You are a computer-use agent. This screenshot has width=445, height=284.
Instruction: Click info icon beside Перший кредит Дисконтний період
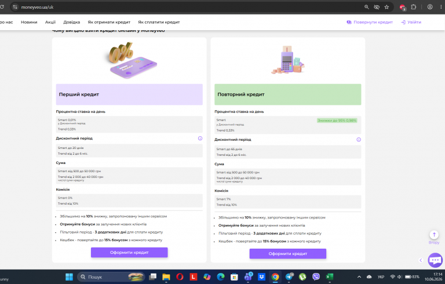coord(200,139)
